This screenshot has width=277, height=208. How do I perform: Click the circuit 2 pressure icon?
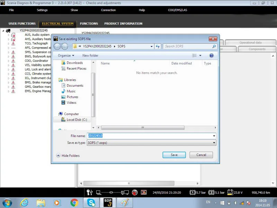pos(211,192)
